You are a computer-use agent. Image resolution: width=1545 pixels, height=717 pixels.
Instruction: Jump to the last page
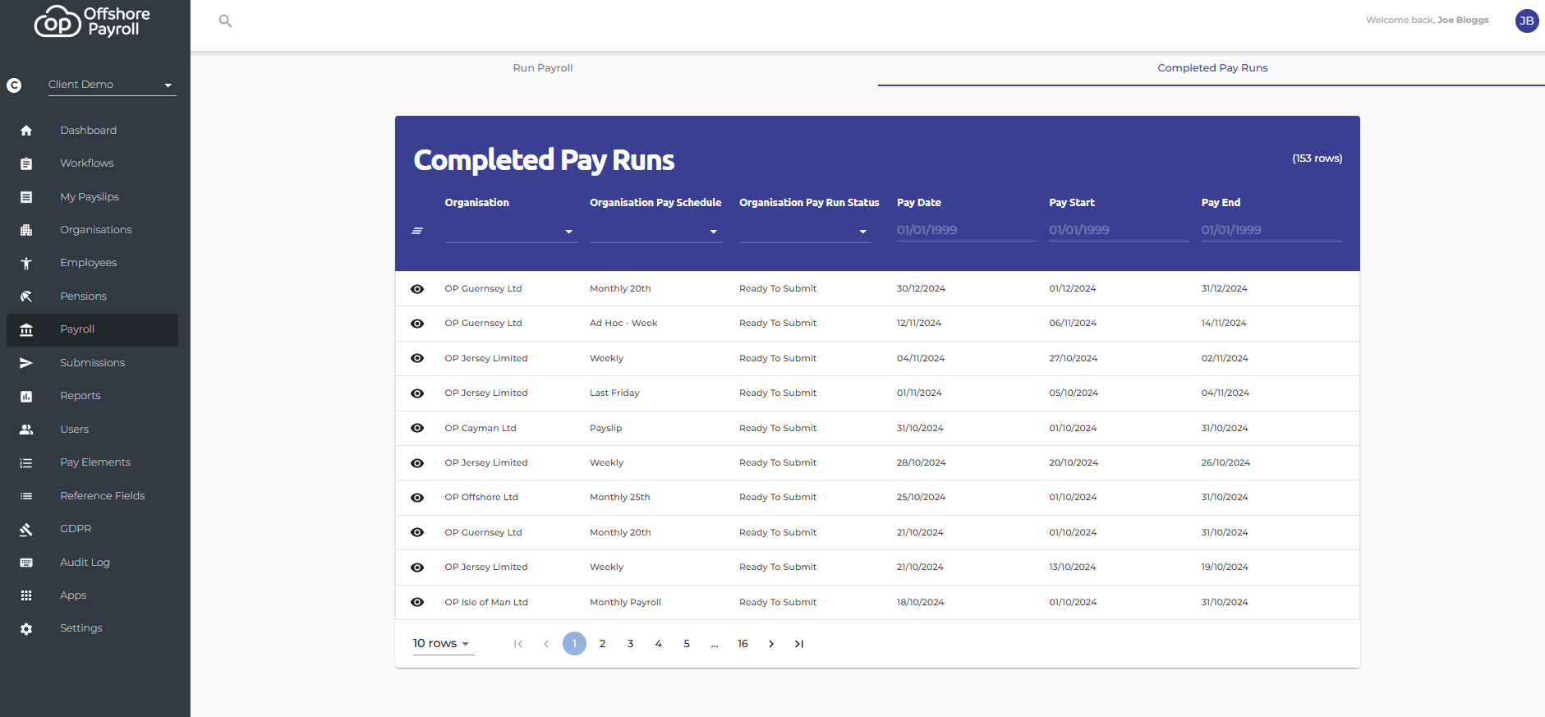[x=799, y=644]
